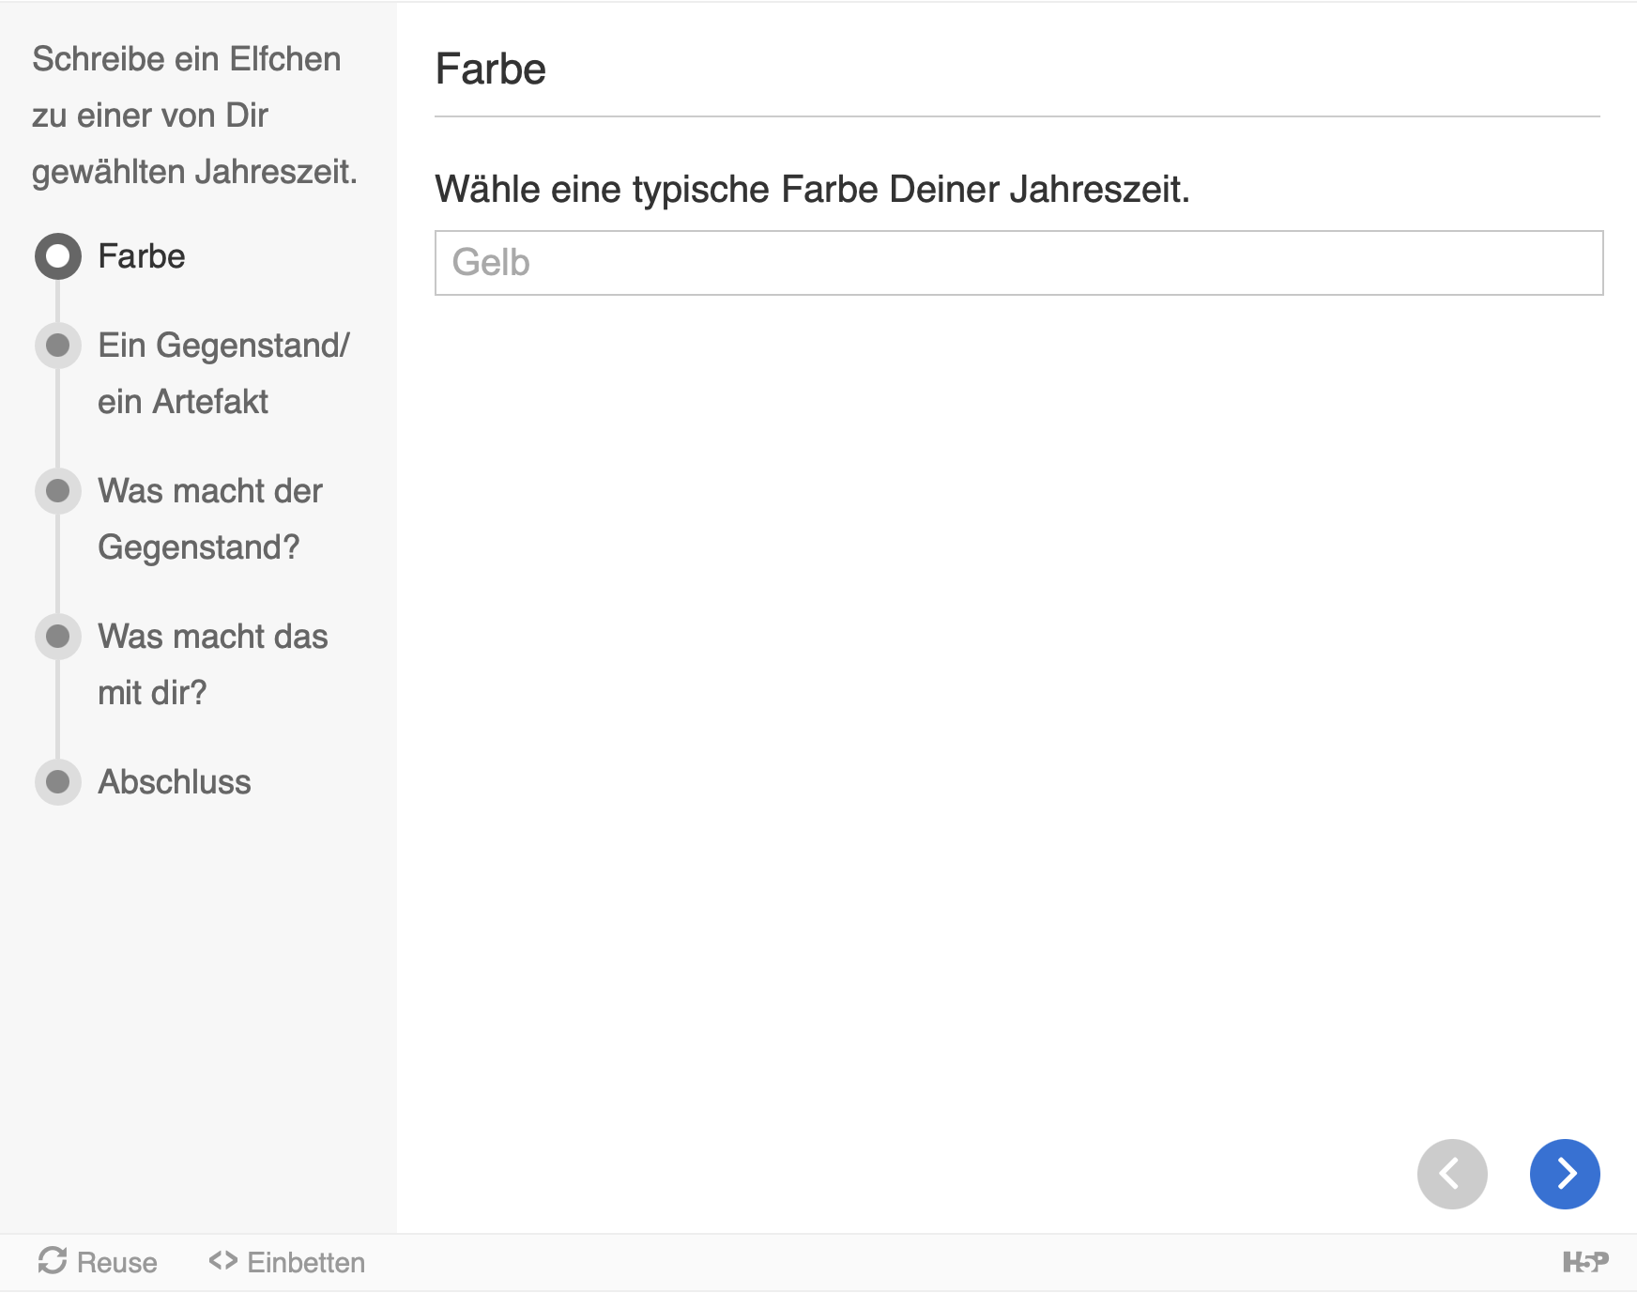Open the H5P logo link
Image resolution: width=1637 pixels, height=1293 pixels.
1584,1262
